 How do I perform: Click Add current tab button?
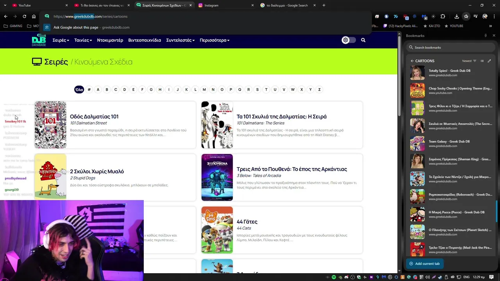coord(424,263)
